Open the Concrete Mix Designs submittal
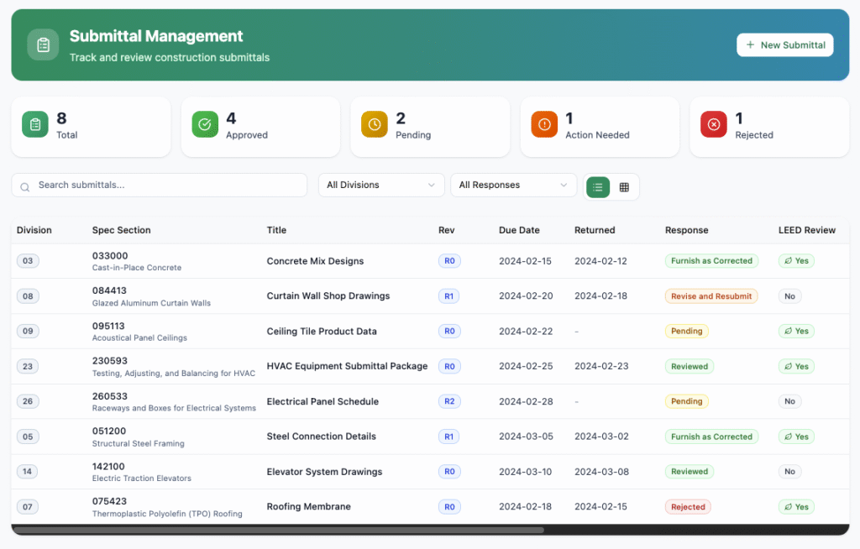The height and width of the screenshot is (549, 860). point(315,261)
